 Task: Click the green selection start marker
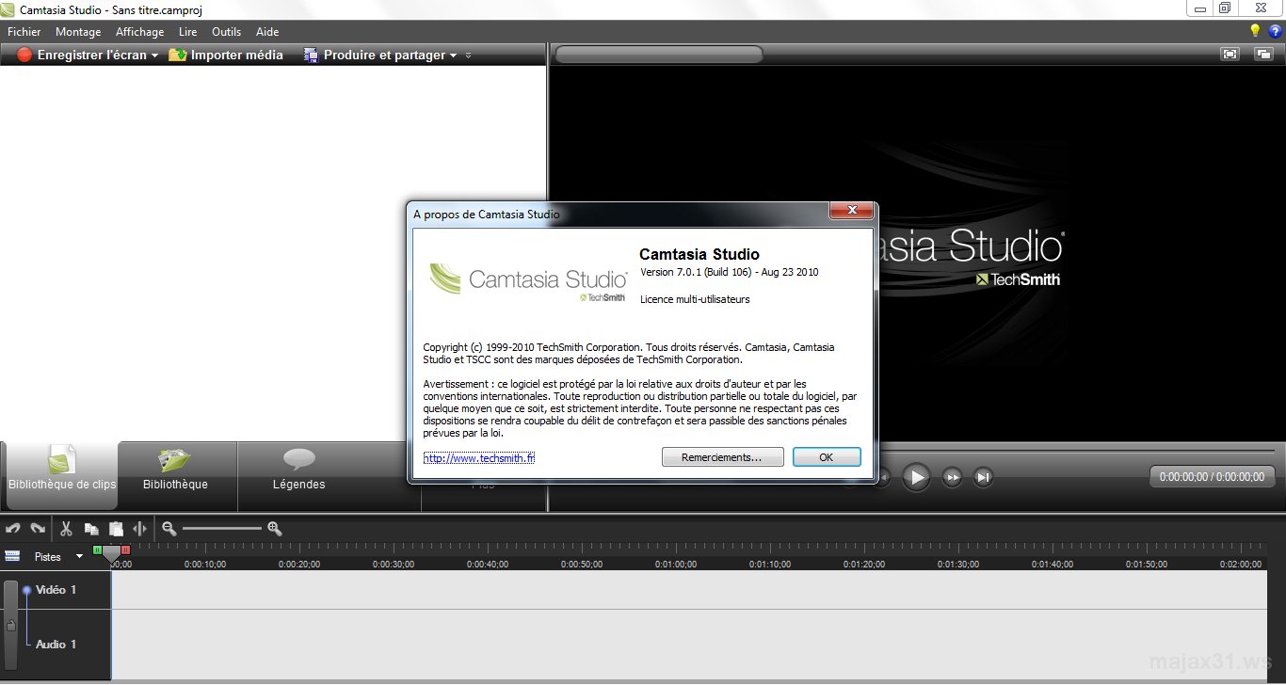pyautogui.click(x=97, y=550)
